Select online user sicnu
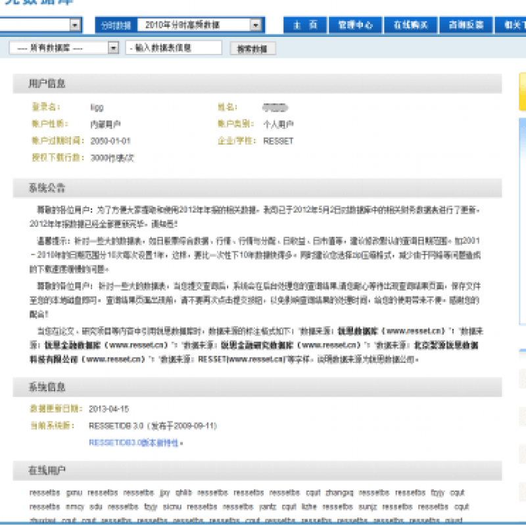The height and width of the screenshot is (526, 526). [x=172, y=507]
